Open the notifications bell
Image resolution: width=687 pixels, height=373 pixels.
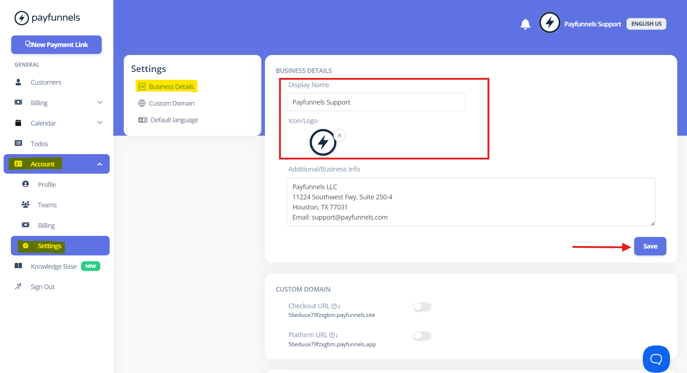pos(525,24)
